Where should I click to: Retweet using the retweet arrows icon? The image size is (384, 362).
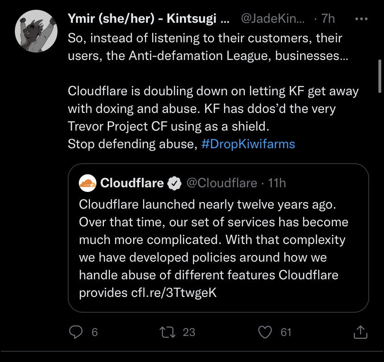coord(167,332)
